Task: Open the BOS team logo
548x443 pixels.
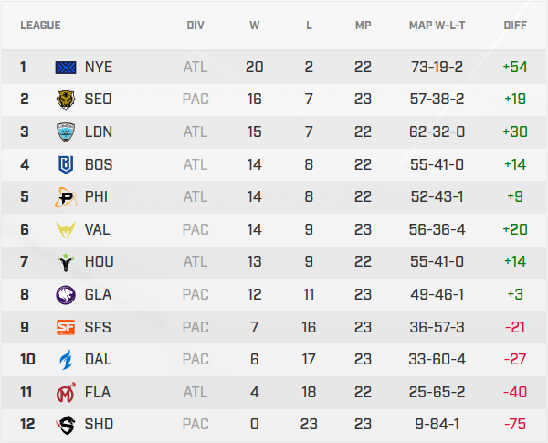Action: (67, 164)
